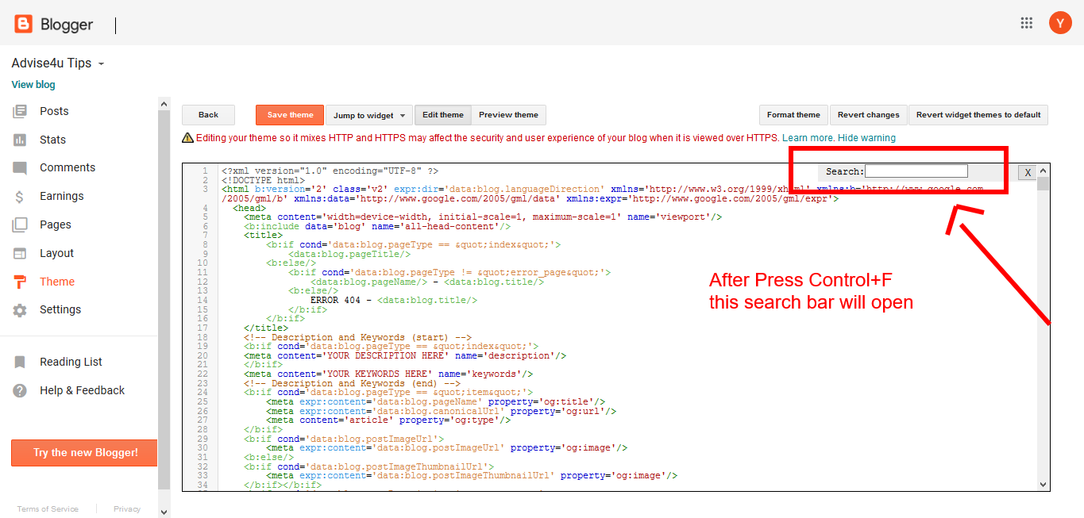
Task: Click the 'YOUR DESCRIPTION HERE' meta line
Action: (405, 355)
